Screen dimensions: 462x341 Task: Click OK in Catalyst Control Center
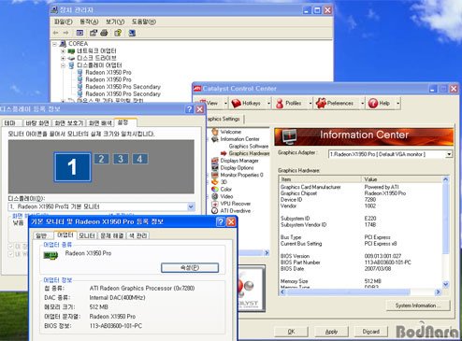point(291,332)
